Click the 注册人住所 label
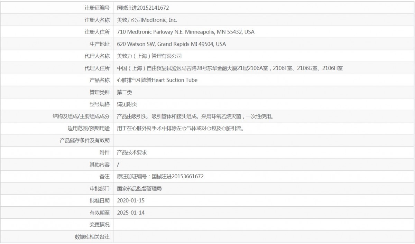 [97, 32]
